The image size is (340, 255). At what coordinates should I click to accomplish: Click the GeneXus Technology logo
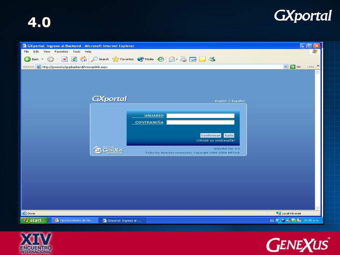click(108, 150)
